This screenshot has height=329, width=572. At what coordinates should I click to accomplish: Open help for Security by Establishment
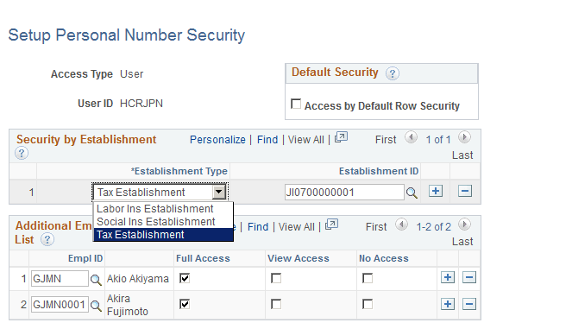(x=22, y=153)
